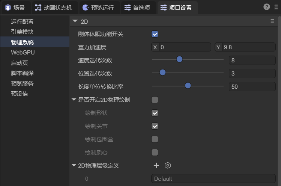The width and height of the screenshot is (281, 186).
Task: Click the 速度迭代次数 slider handle
Action: point(179,59)
